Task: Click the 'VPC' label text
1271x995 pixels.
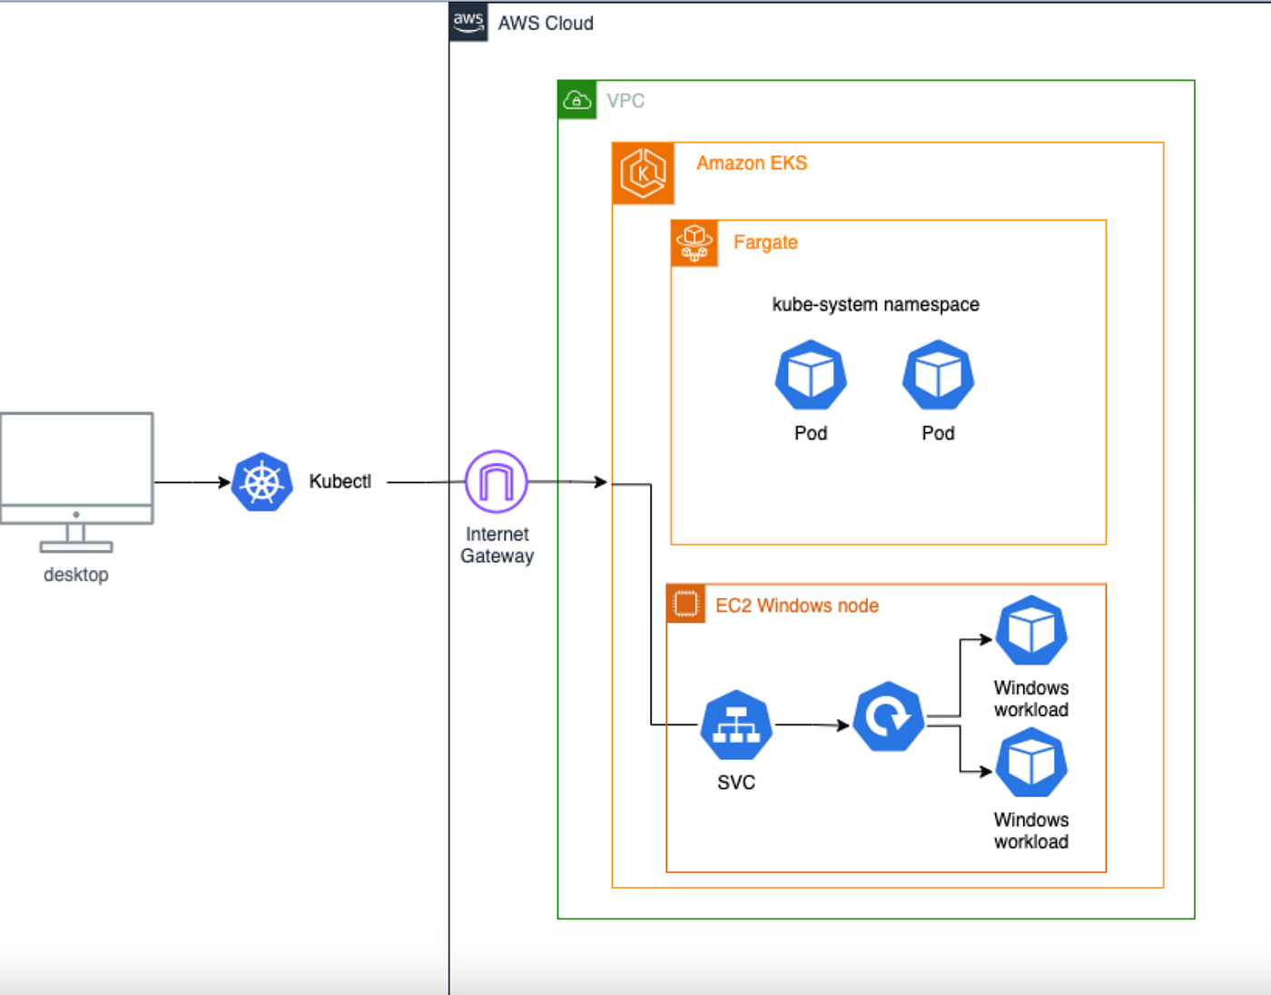Action: click(626, 101)
